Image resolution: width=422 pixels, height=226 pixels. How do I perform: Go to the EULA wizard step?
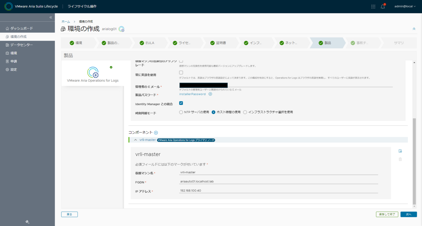(148, 43)
